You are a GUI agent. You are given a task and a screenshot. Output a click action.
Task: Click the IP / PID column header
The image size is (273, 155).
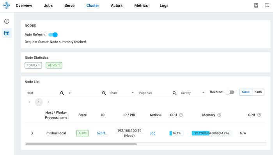(x=129, y=115)
